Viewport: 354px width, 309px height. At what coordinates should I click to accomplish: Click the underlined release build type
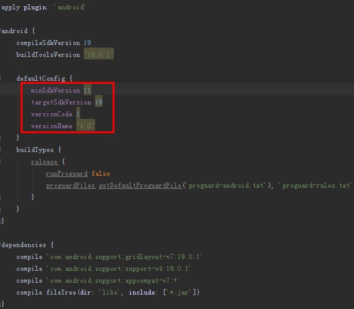[44, 161]
